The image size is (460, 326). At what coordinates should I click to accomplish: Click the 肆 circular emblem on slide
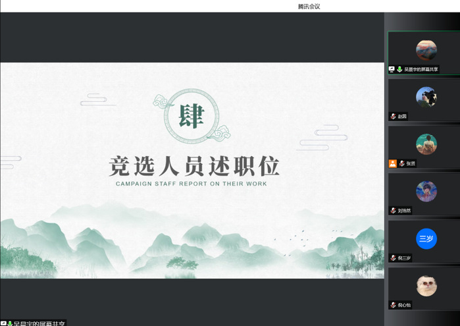click(192, 116)
